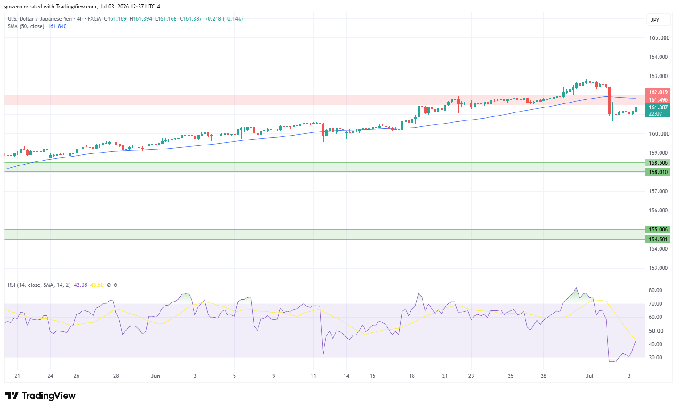Click the 25 date on time axis
677x409 pixels.
511,376
